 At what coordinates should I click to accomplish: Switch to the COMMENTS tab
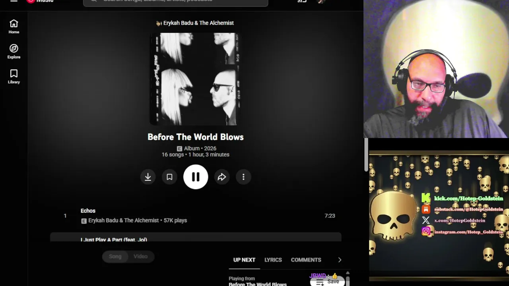click(x=306, y=260)
